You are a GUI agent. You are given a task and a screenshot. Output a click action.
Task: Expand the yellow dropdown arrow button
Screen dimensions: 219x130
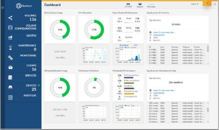pos(207,3)
